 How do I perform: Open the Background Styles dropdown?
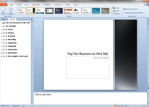(x=131, y=9)
